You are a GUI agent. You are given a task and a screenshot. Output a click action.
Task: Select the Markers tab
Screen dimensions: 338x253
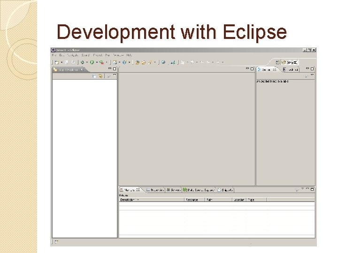tap(131, 190)
